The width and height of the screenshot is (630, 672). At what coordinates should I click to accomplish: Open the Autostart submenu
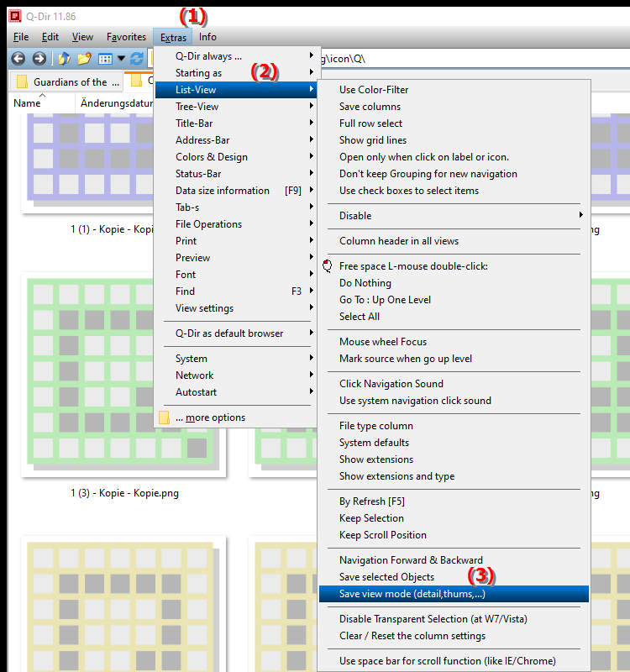[x=236, y=392]
